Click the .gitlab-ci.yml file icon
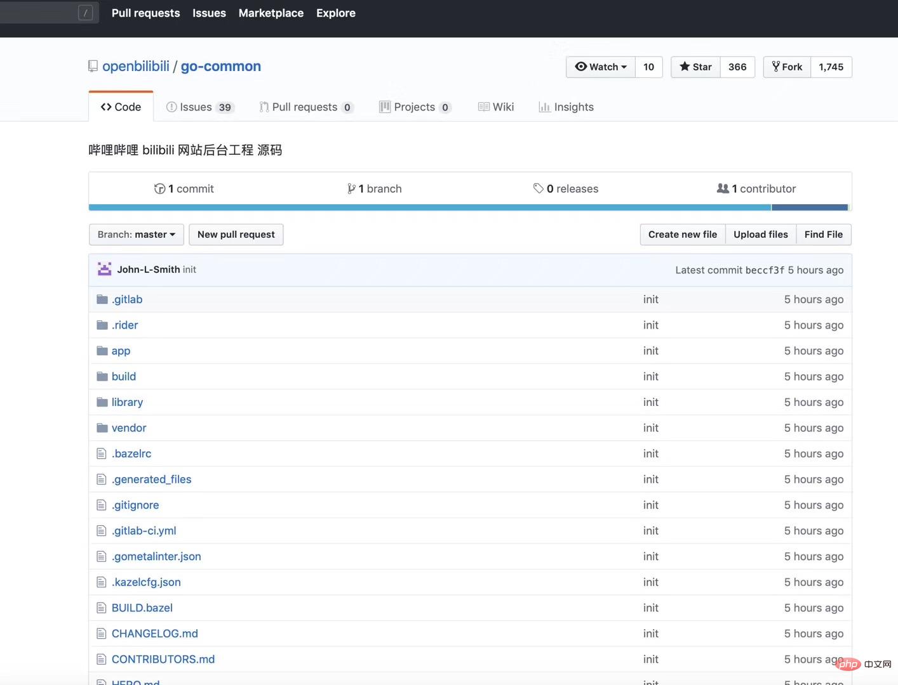 [101, 531]
